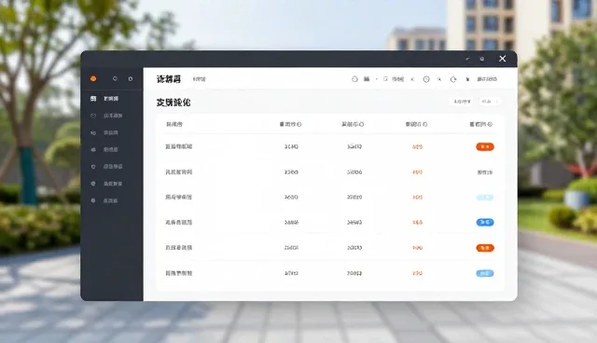Click the info icon in third column header

tap(362, 124)
